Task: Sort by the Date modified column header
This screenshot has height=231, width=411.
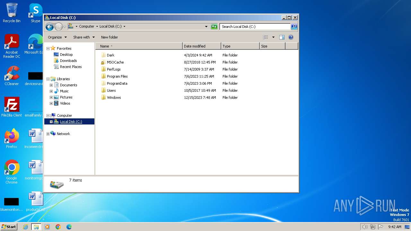Action: [x=202, y=46]
